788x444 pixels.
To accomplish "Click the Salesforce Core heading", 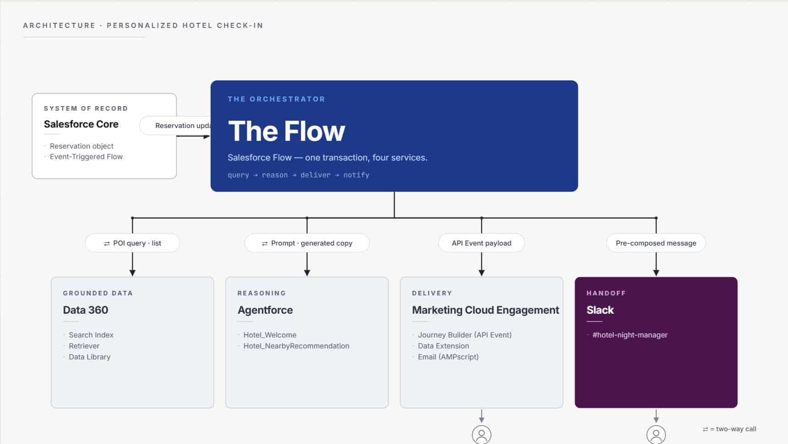I will pyautogui.click(x=81, y=124).
